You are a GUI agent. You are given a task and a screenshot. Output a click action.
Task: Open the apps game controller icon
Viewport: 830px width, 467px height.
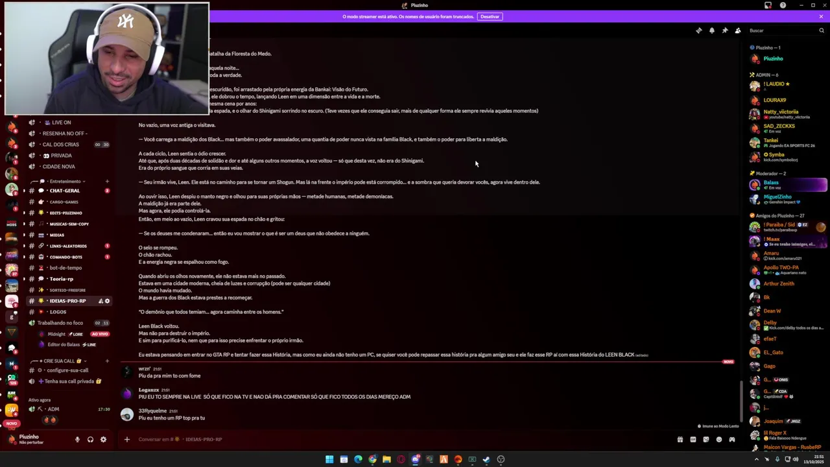coord(731,439)
